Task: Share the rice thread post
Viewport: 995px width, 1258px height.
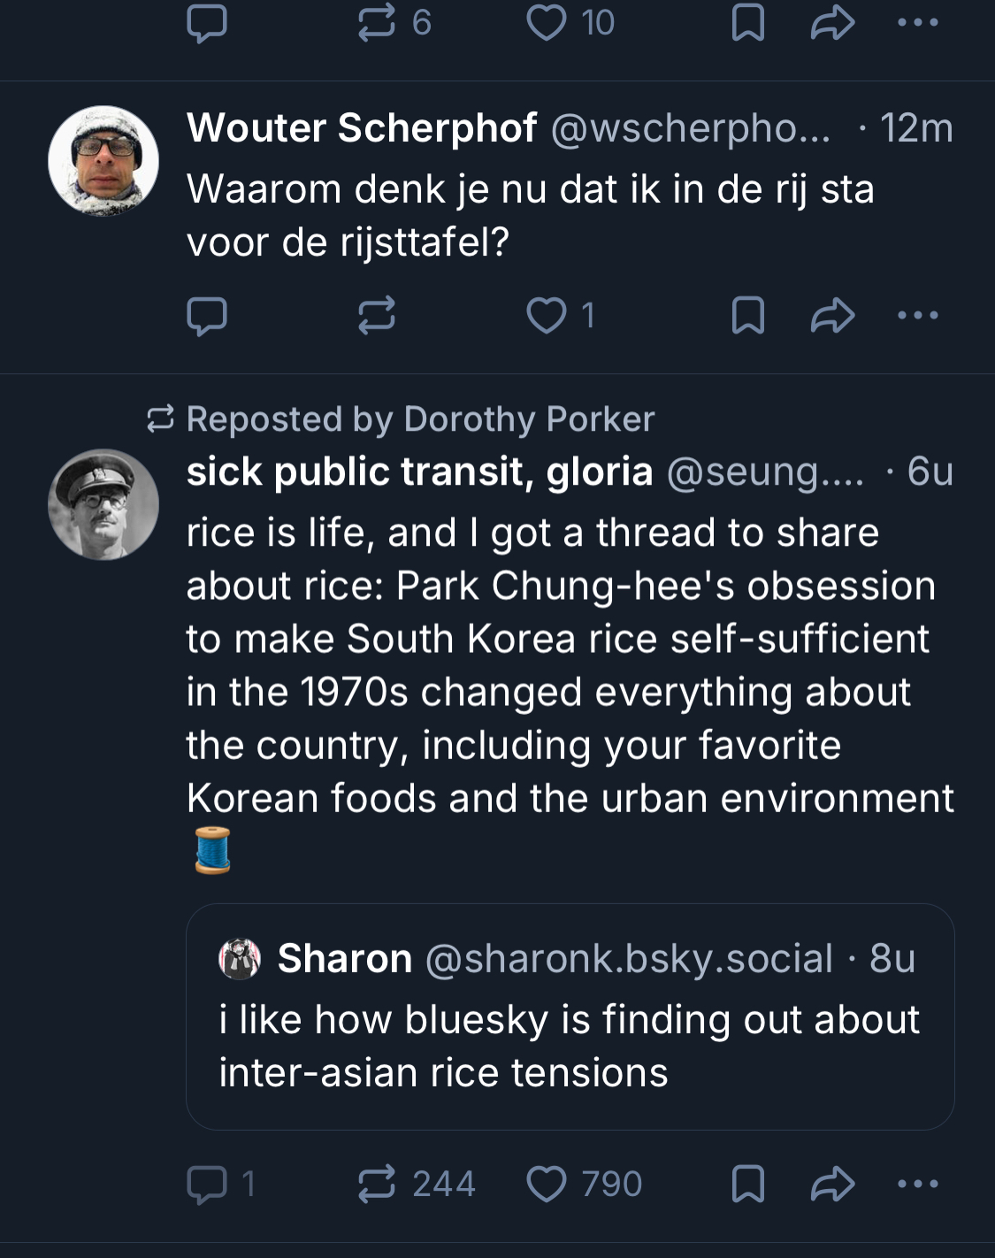Action: pos(832,1185)
